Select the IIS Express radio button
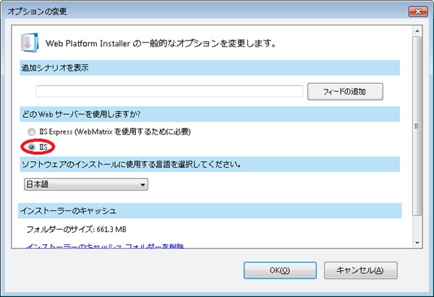Image resolution: width=434 pixels, height=297 pixels. pos(32,132)
